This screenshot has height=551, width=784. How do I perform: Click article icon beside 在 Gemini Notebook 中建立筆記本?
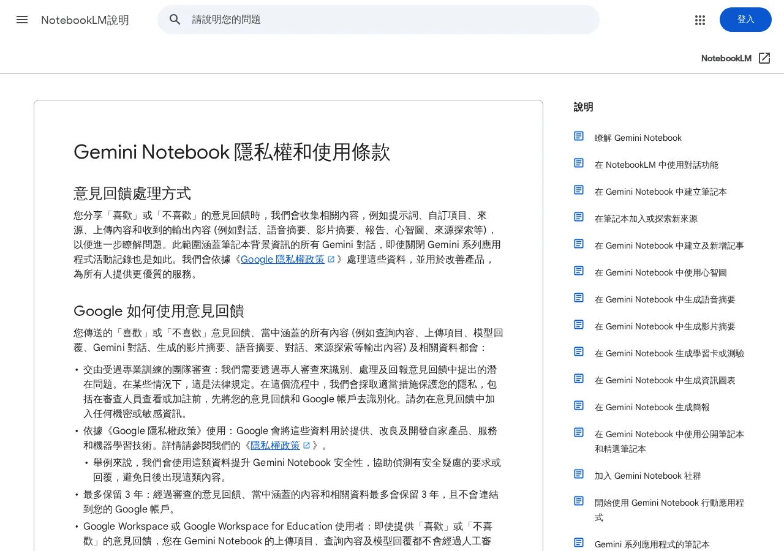coord(579,190)
